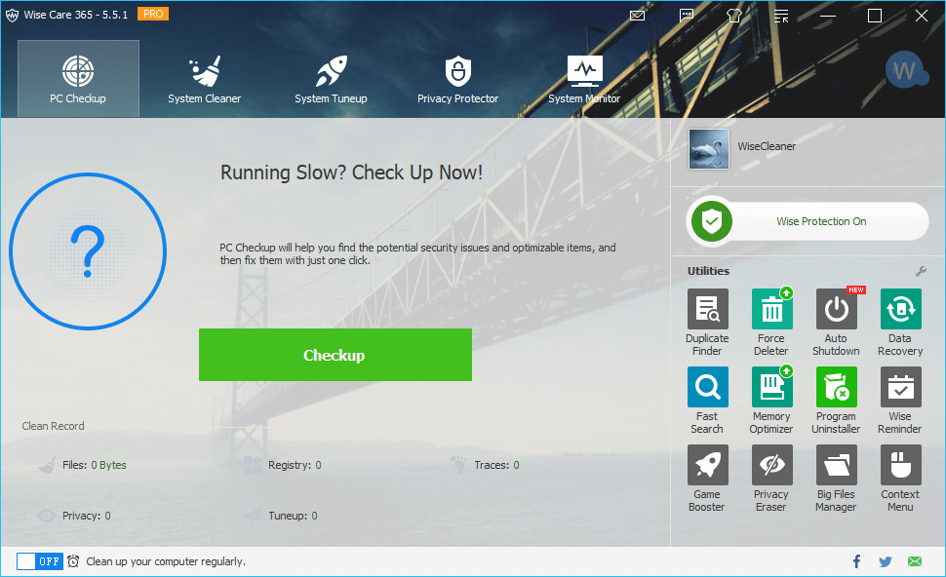
Task: Launch Data Recovery utility
Action: 900,323
